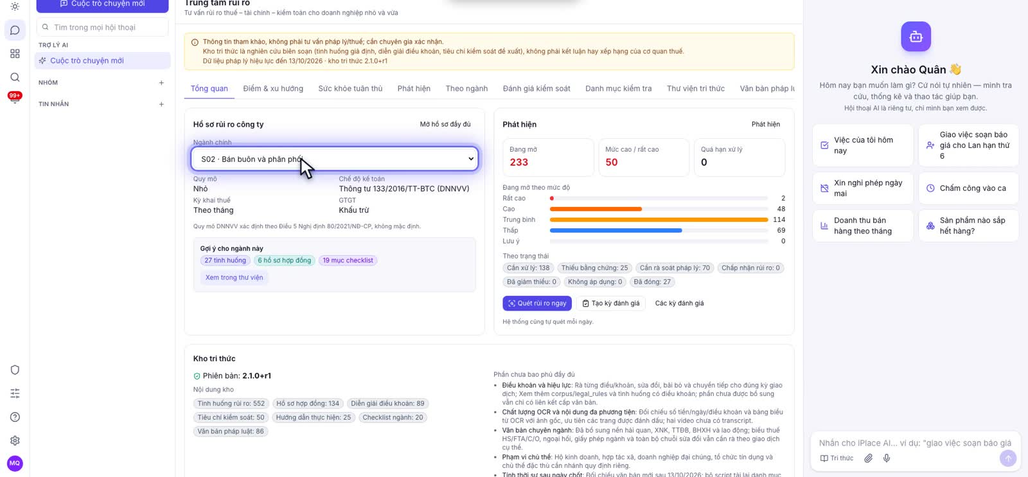1028x477 pixels.
Task: Open the Danh mục kiểm tra tab
Action: (618, 89)
